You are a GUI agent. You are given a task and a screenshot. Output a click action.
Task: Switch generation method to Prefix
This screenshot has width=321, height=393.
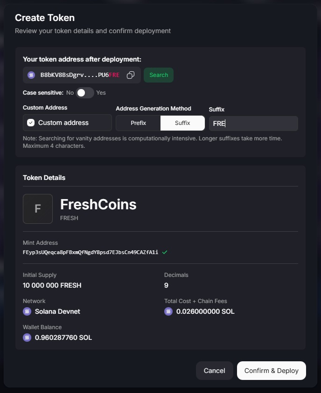tap(138, 123)
